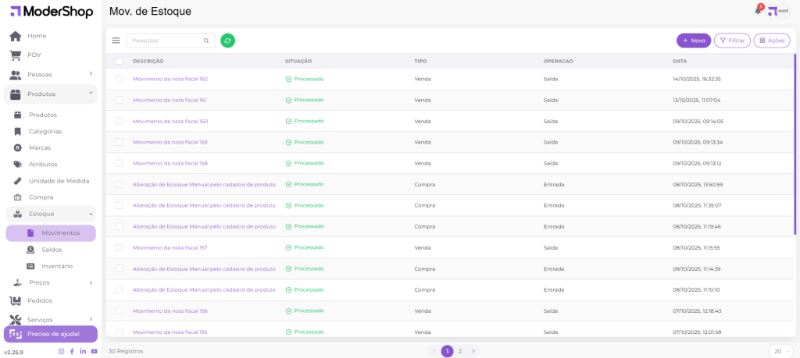Toggle the hamburger menu beside search
This screenshot has height=358, width=800.
pos(116,41)
